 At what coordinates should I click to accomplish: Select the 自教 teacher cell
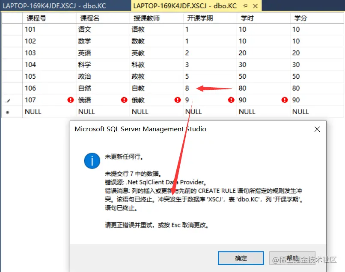tap(156, 89)
